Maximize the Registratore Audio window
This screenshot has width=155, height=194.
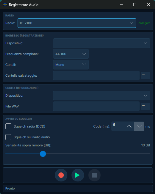[x=135, y=5]
